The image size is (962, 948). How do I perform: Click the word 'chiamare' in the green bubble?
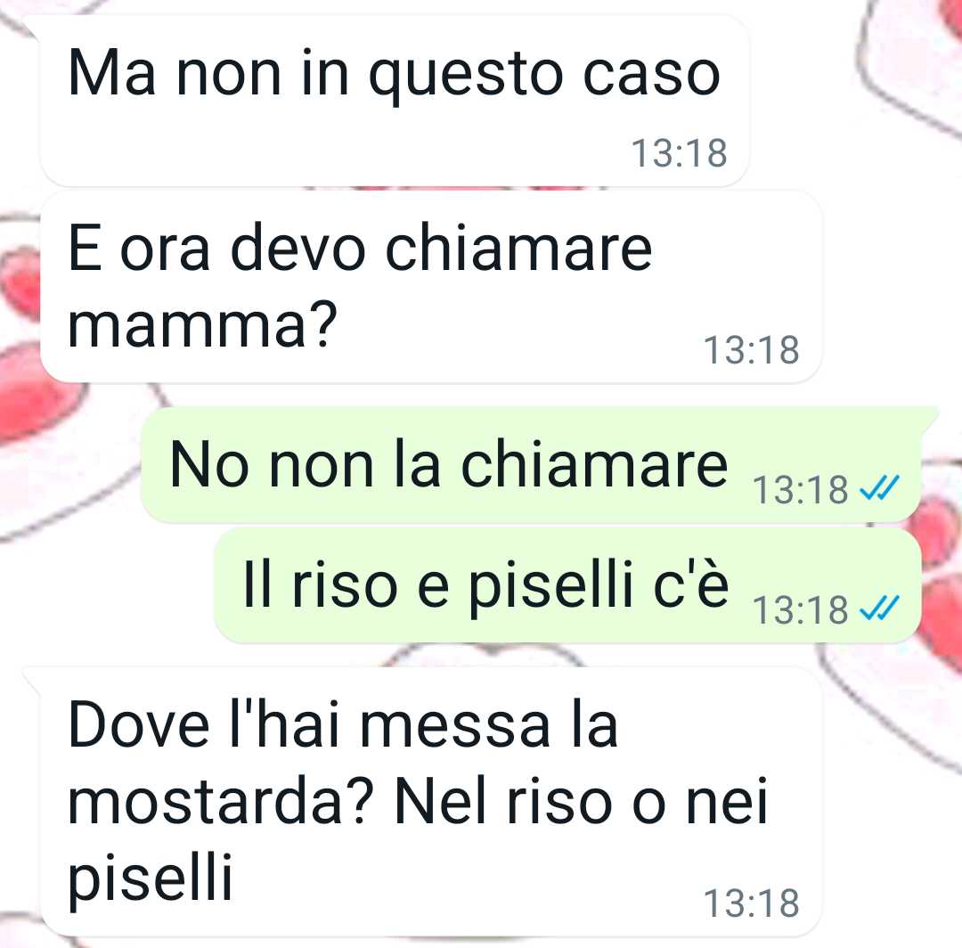(594, 464)
